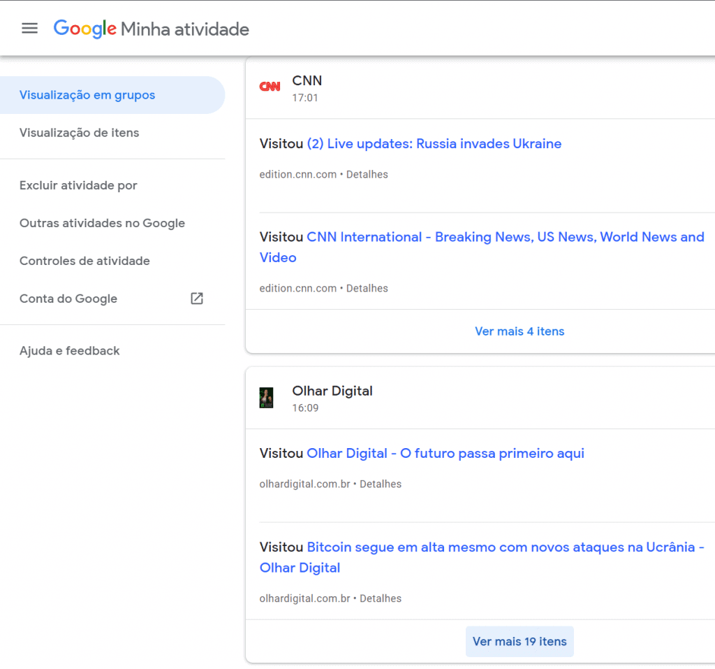
Task: Click the 16:09 timestamp
Action: click(x=306, y=408)
